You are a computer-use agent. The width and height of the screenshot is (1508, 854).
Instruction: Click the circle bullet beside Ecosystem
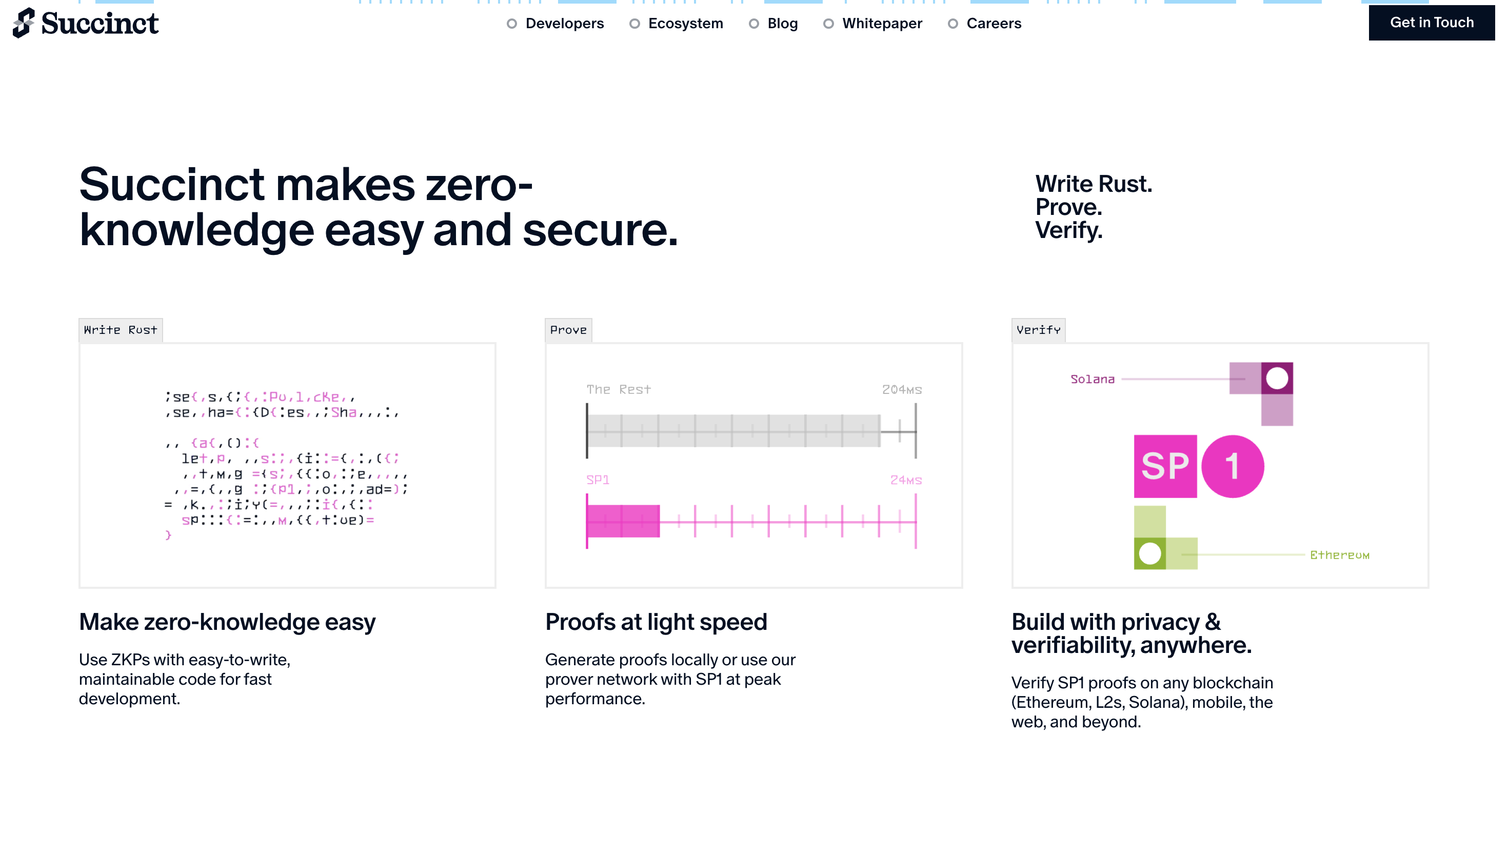pyautogui.click(x=634, y=24)
